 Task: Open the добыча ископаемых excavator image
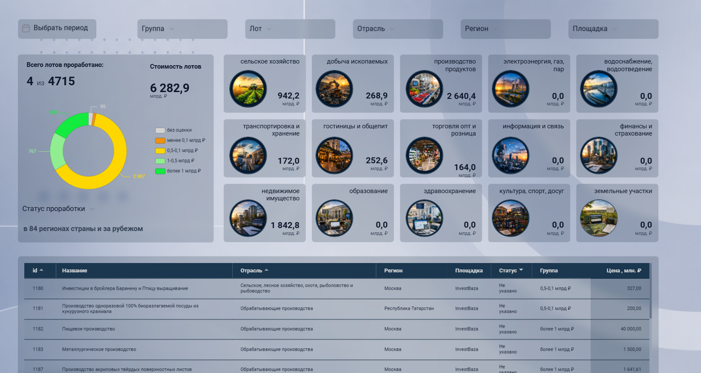[334, 89]
